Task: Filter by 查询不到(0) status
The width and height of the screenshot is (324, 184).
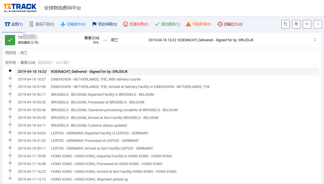Action: 42,24
